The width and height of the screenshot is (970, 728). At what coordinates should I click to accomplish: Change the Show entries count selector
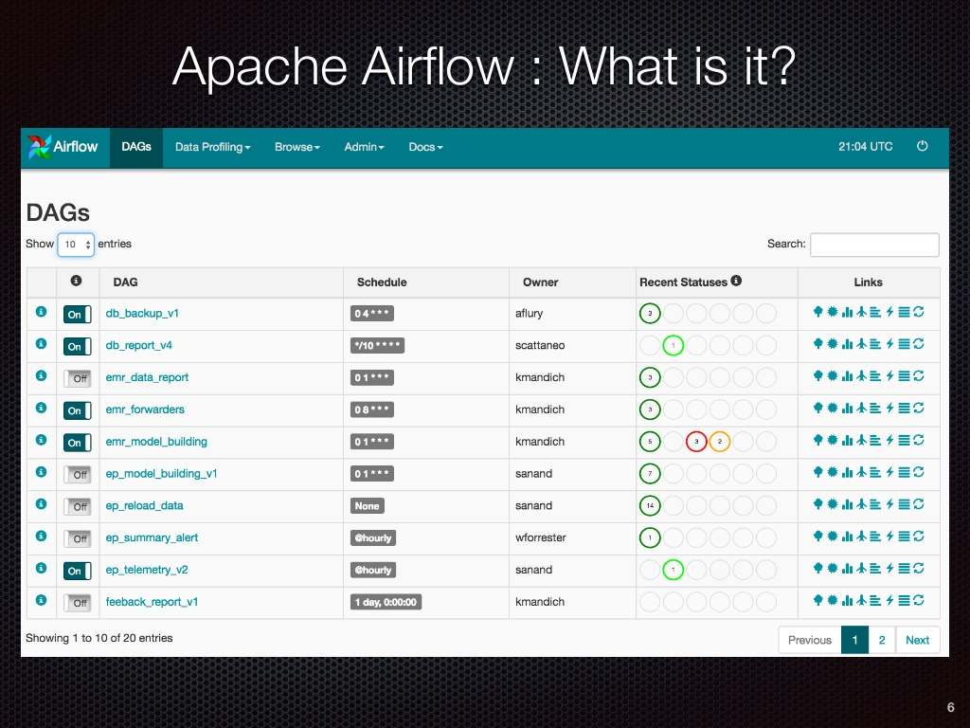tap(76, 245)
